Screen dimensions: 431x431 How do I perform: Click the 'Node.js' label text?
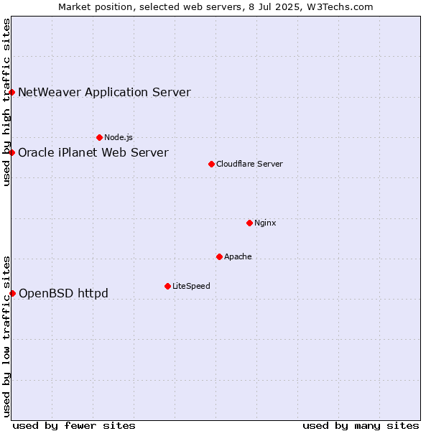(x=119, y=137)
